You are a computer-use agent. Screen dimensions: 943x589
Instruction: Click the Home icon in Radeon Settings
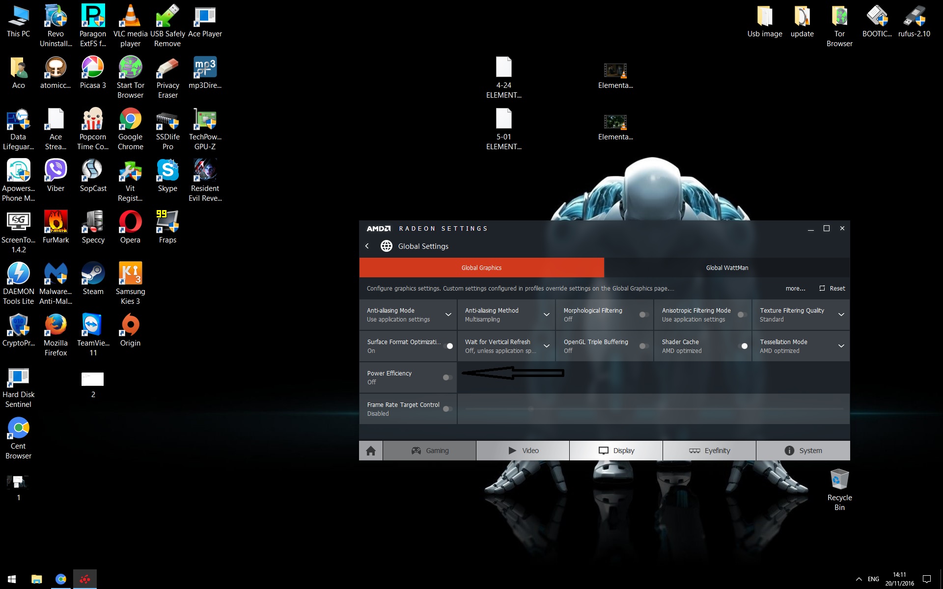click(x=371, y=451)
